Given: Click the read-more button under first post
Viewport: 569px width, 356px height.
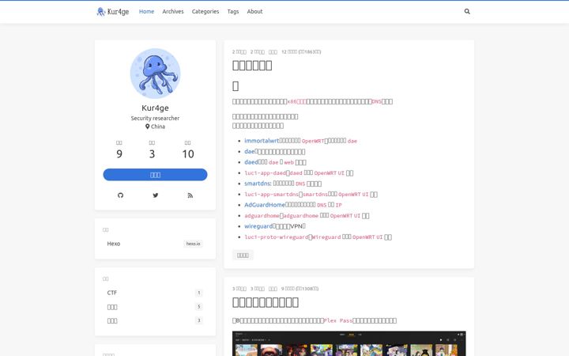Looking at the screenshot, I should coord(243,255).
